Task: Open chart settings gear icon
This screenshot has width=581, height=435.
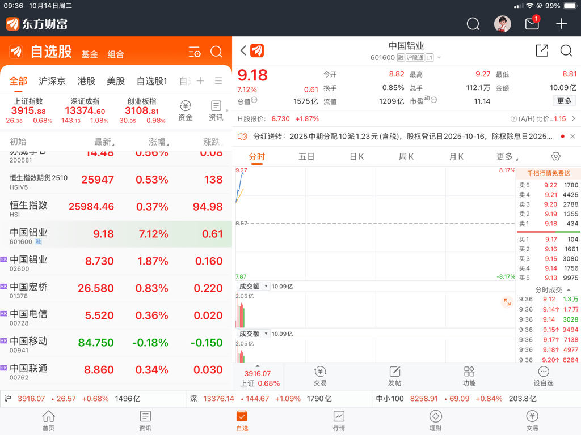Action: pos(556,156)
